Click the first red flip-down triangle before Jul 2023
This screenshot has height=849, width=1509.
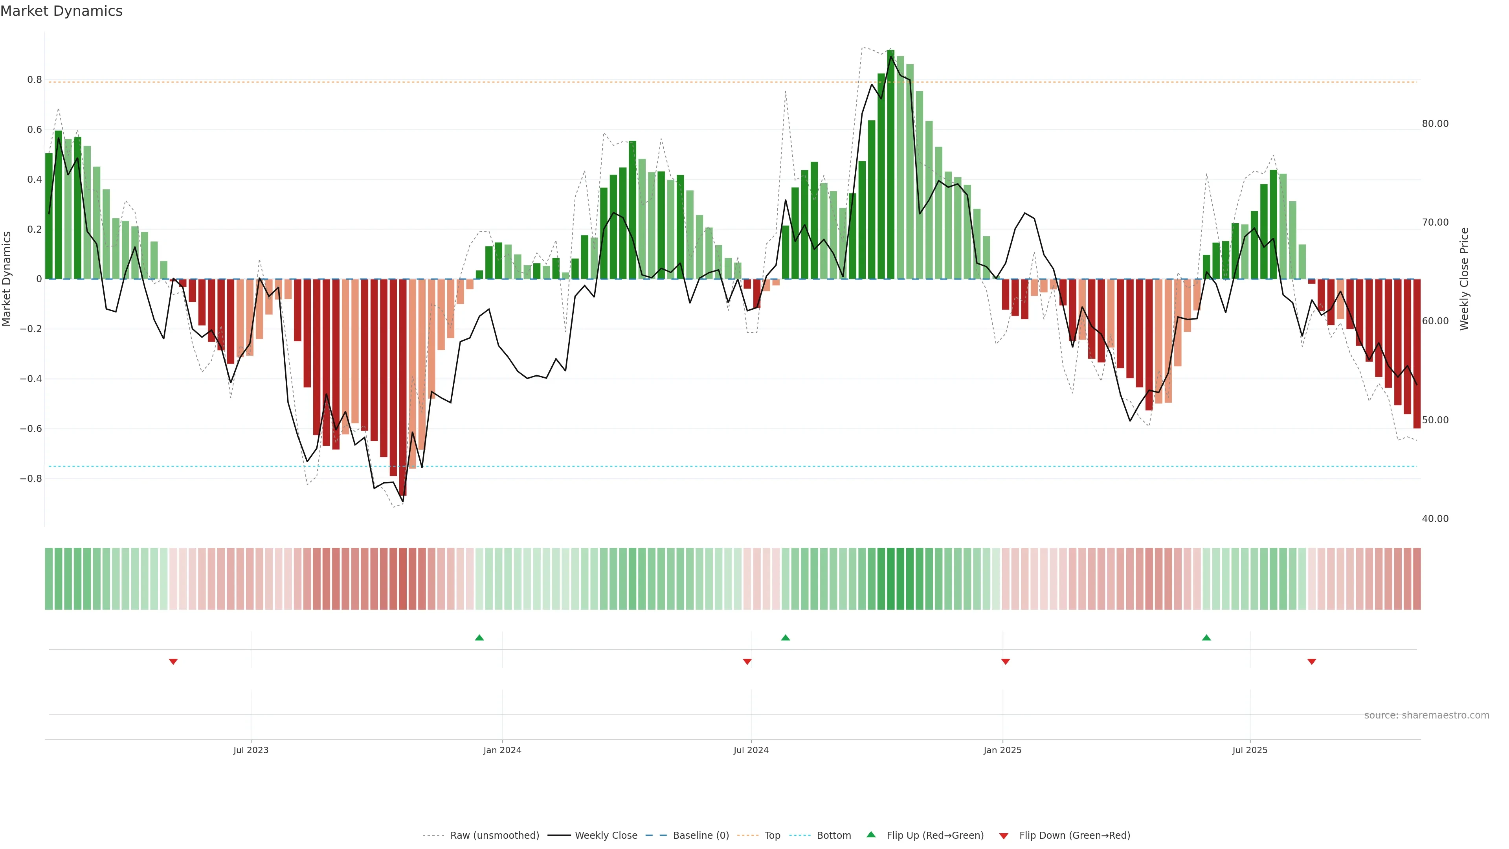pyautogui.click(x=173, y=662)
